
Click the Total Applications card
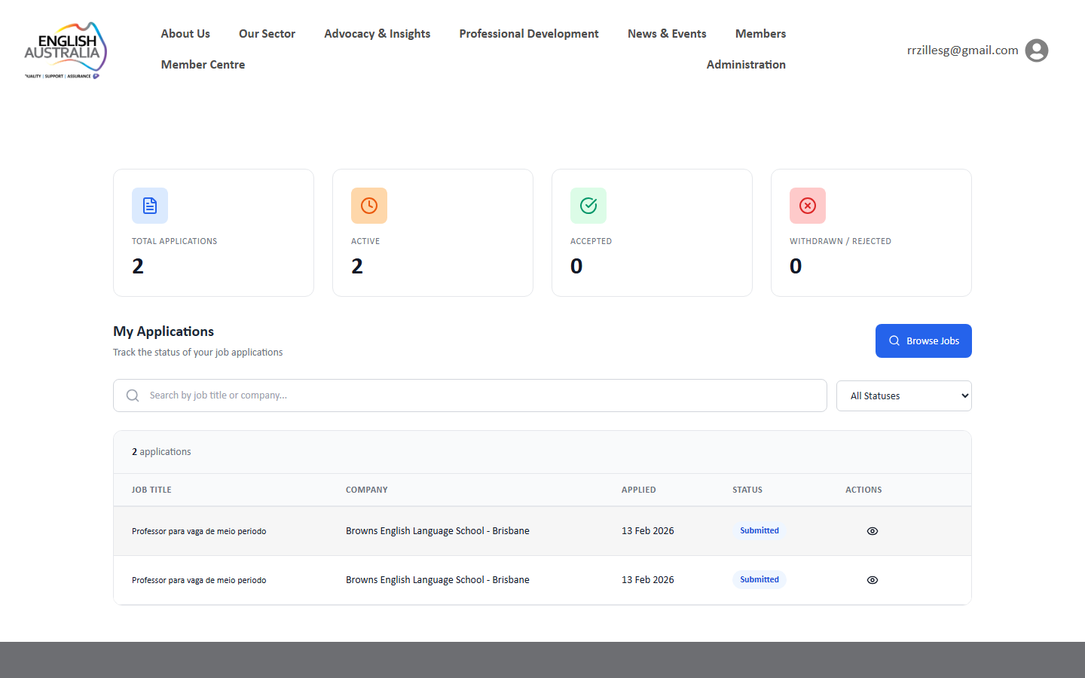(x=213, y=233)
